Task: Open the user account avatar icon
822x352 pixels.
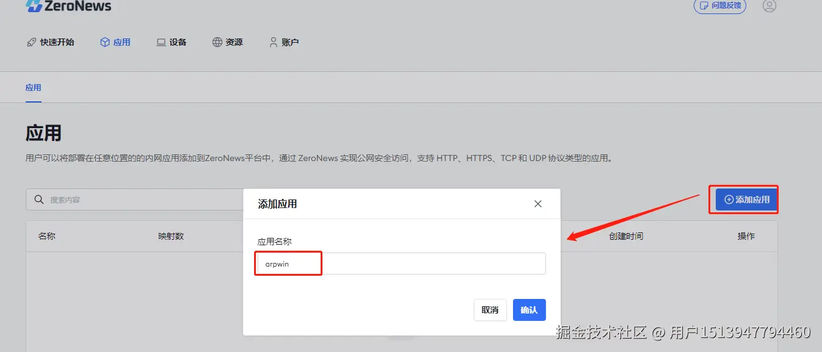Action: (x=769, y=5)
